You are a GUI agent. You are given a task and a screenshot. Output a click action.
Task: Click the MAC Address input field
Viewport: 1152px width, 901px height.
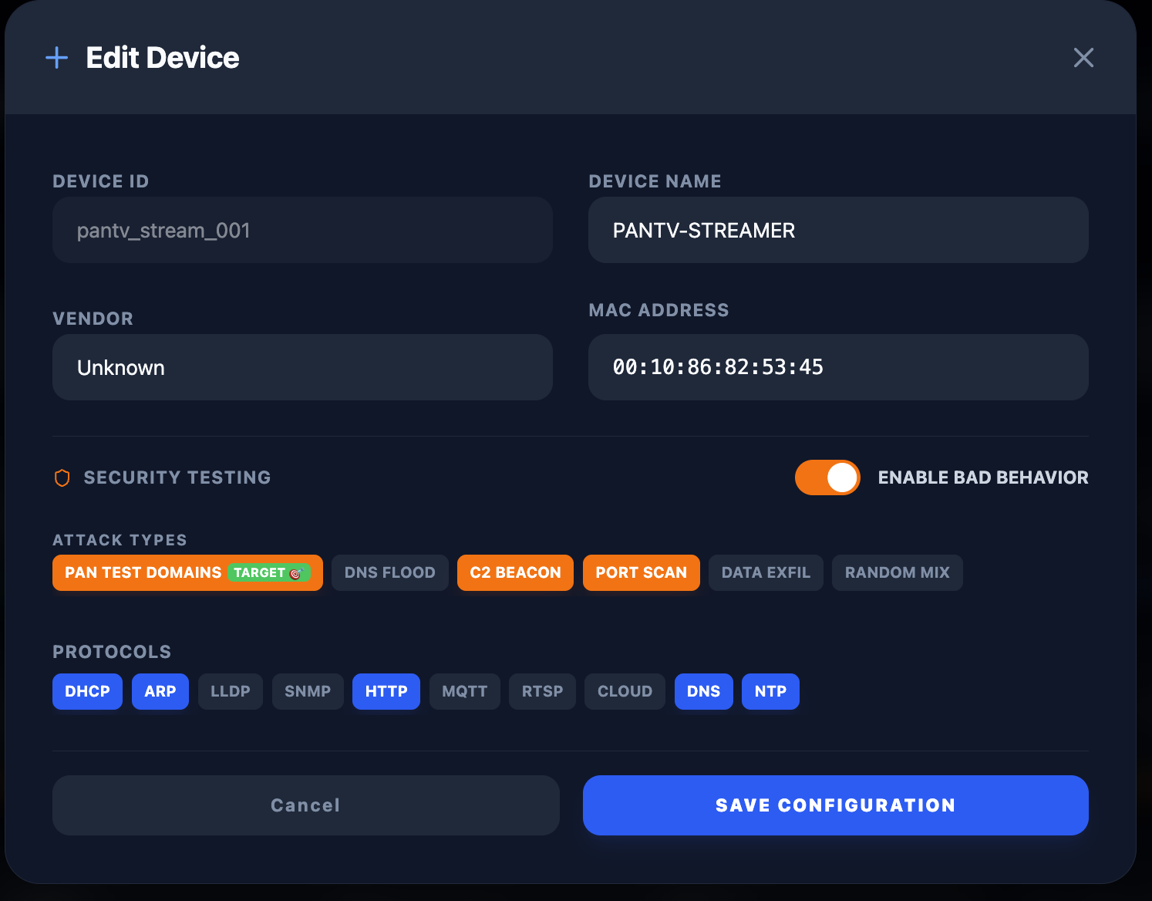838,367
